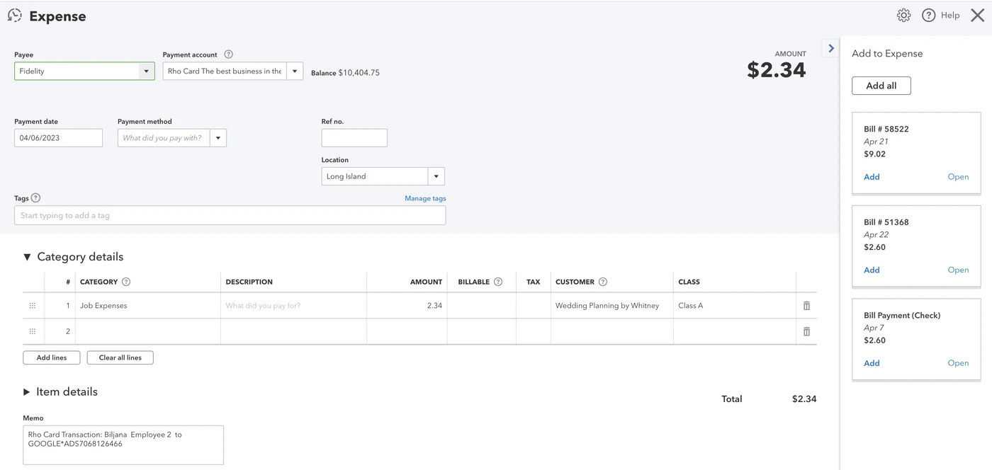Open the recent transactions clock icon
Viewport: 992px width, 470px height.
[x=14, y=16]
